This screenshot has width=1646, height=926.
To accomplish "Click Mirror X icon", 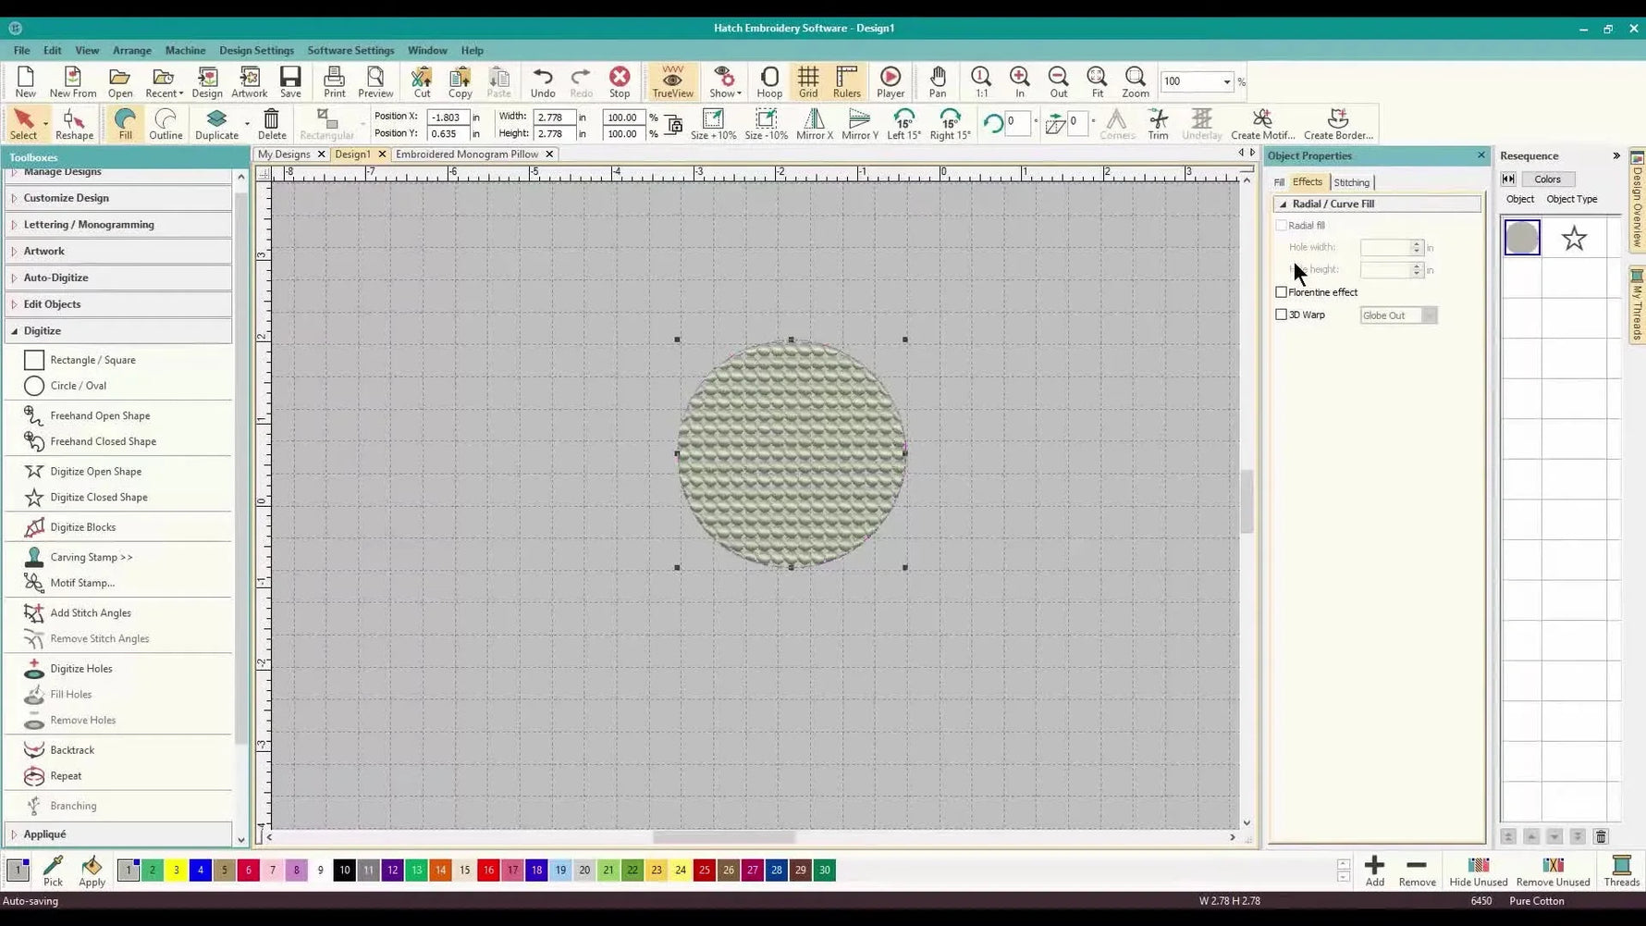I will (814, 124).
